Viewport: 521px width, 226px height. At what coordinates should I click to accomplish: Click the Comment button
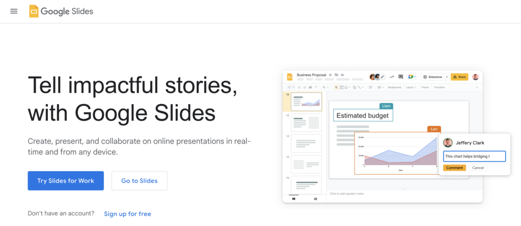454,168
